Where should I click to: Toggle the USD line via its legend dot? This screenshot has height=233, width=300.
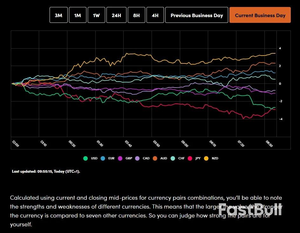click(x=85, y=158)
